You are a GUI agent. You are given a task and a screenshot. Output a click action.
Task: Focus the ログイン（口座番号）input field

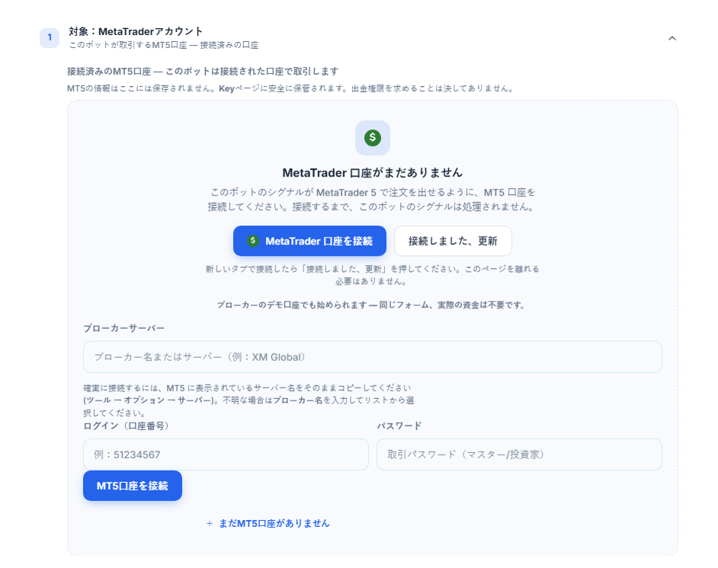[226, 454]
